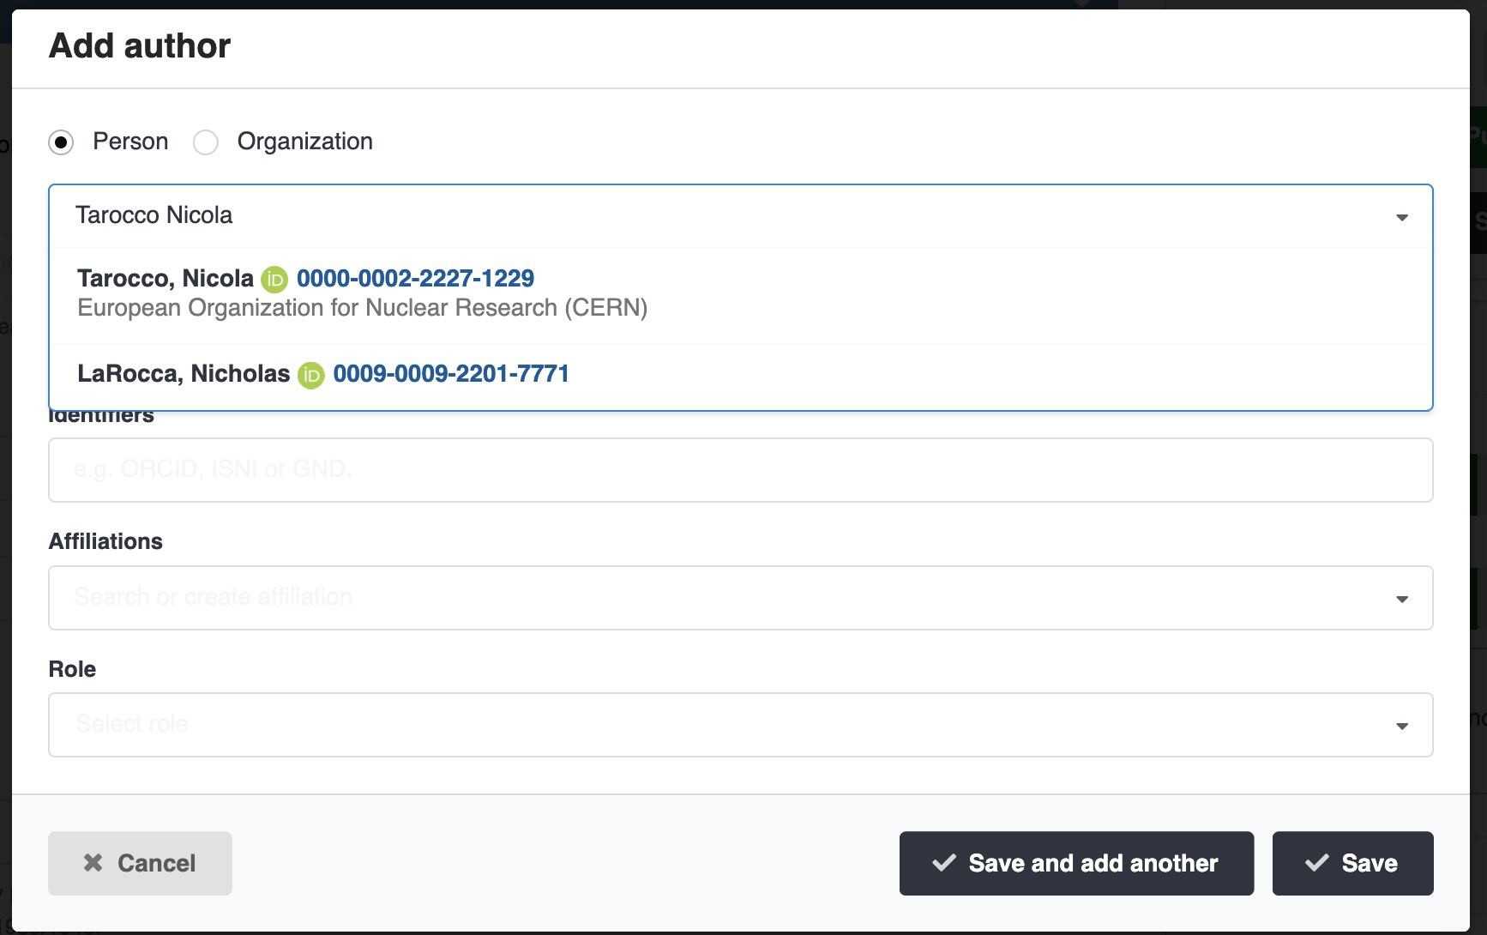Expand the Affiliations dropdown arrow

(x=1402, y=599)
